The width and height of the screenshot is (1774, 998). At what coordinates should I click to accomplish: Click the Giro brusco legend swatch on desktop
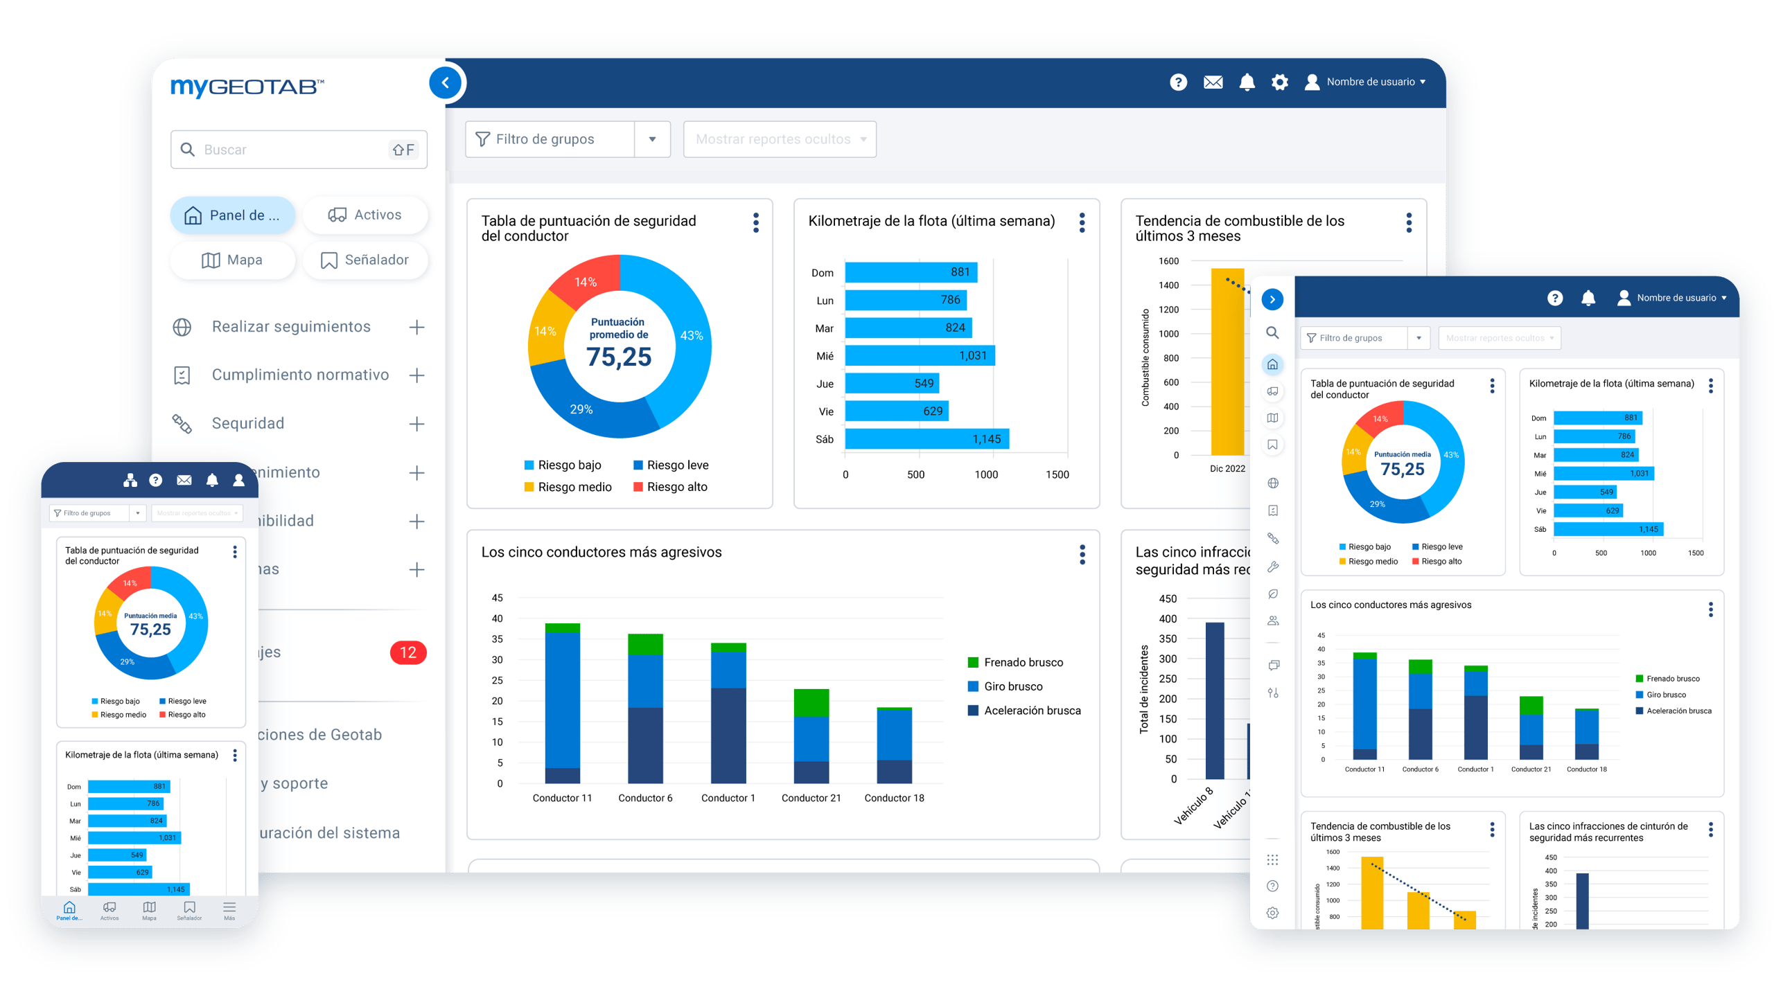coord(972,686)
